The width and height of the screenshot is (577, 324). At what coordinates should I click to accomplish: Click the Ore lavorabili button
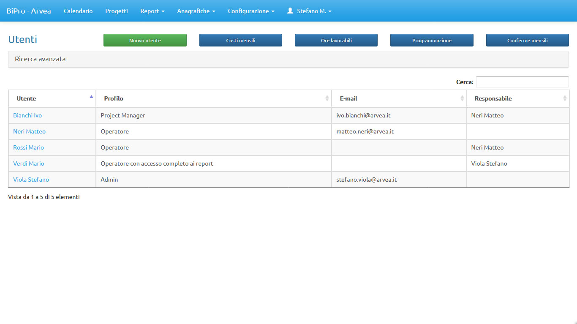click(336, 41)
